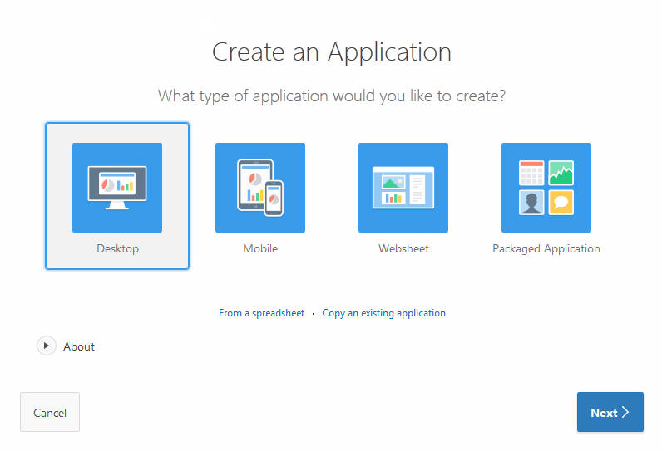The image size is (662, 451).
Task: Click the Packaged Application text label
Action: coord(546,248)
